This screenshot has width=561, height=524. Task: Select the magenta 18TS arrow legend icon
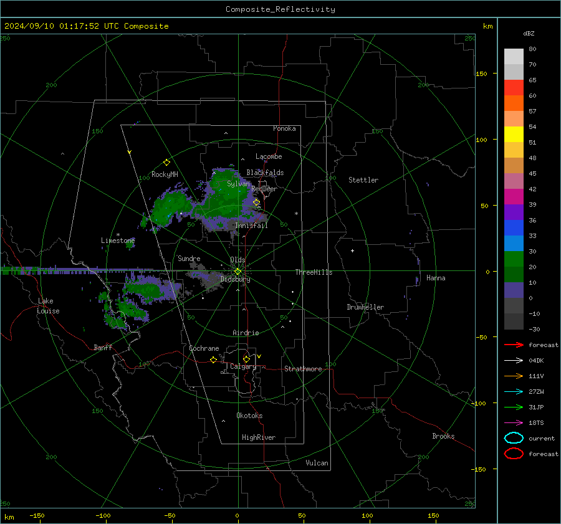tap(514, 423)
